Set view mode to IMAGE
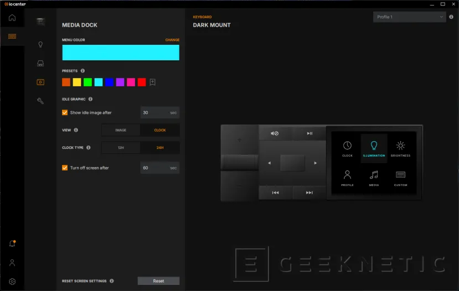This screenshot has height=291, width=459. (x=121, y=130)
